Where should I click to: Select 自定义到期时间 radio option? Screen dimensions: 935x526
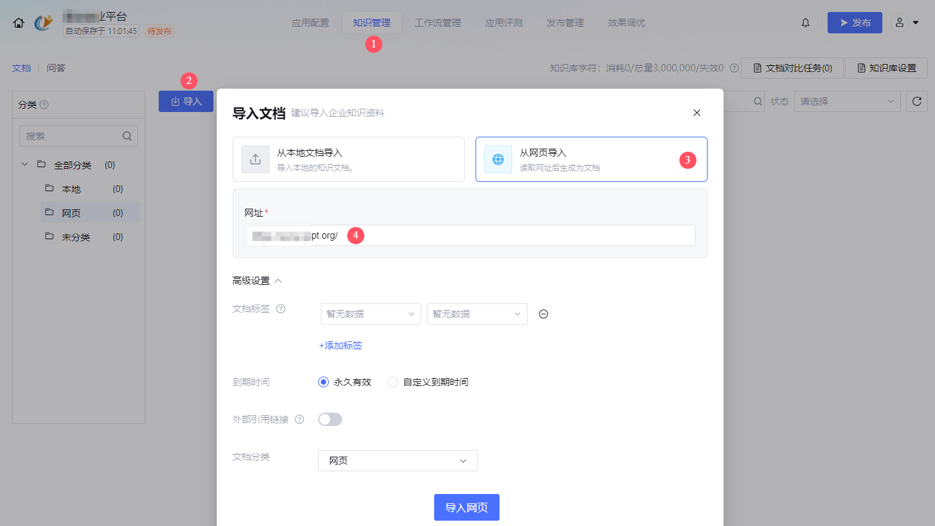pyautogui.click(x=428, y=382)
